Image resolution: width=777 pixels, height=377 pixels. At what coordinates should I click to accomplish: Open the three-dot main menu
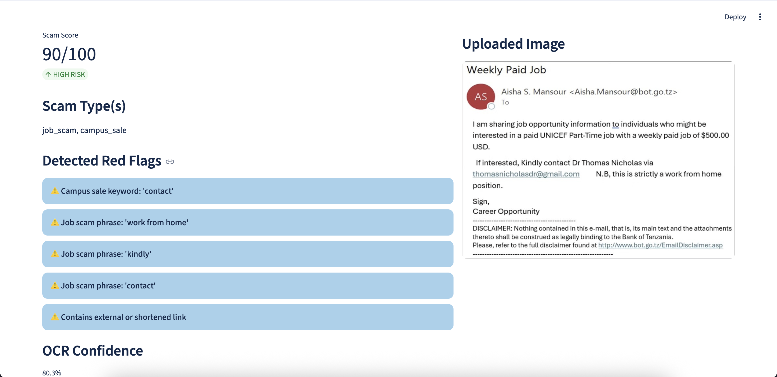760,17
